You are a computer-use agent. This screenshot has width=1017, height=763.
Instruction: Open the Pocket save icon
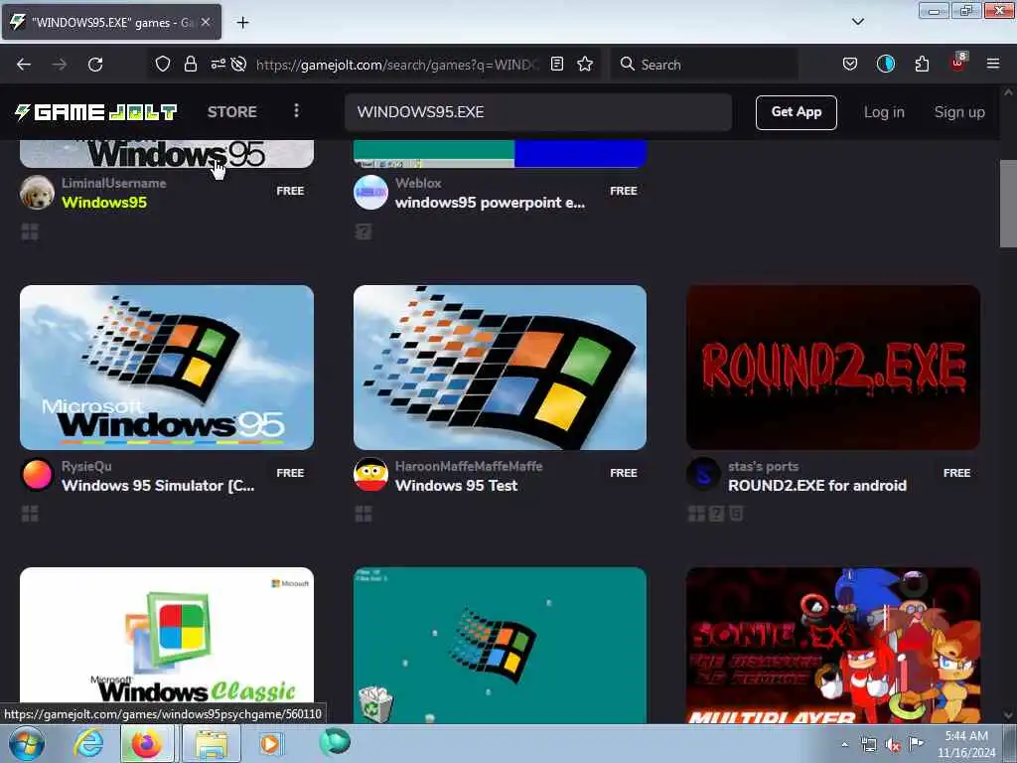coord(850,64)
